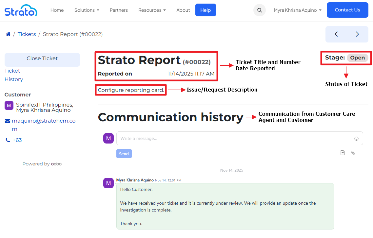The height and width of the screenshot is (238, 373).
Task: Open the Partners menu item
Action: point(119,10)
